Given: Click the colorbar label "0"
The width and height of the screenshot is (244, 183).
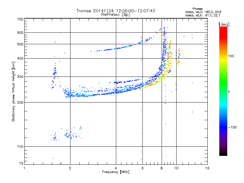Looking at the screenshot, I should pyautogui.click(x=228, y=92).
